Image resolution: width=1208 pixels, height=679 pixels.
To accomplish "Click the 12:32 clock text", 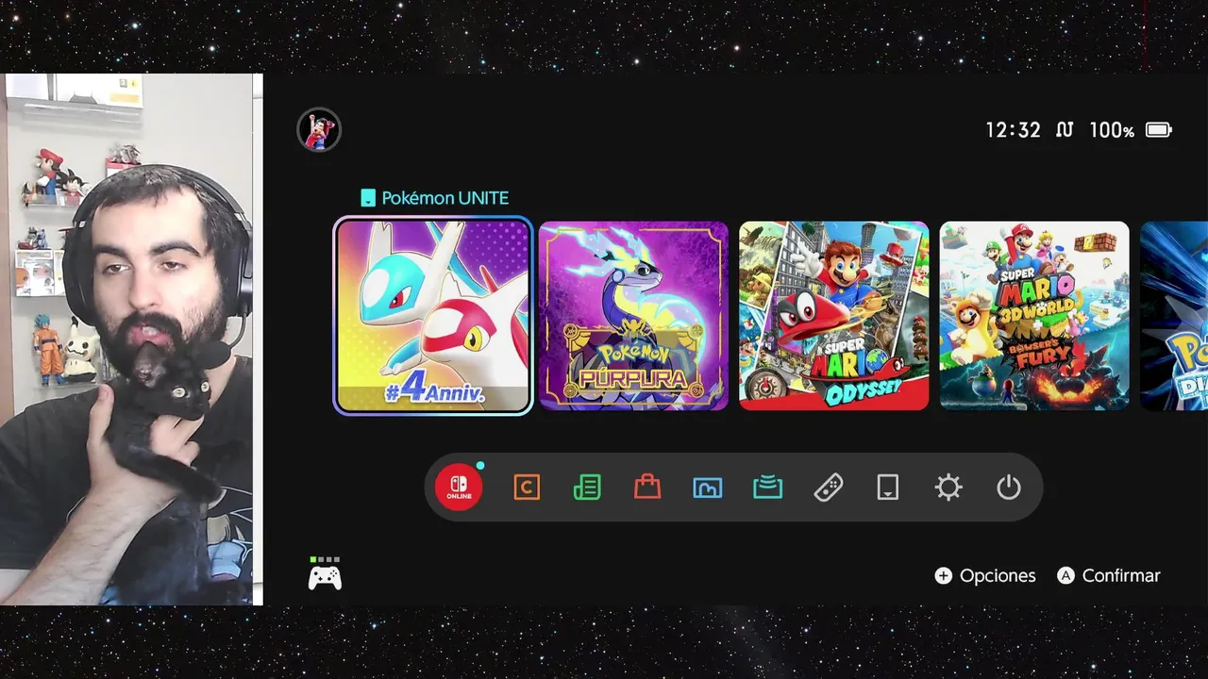I will coord(1014,130).
